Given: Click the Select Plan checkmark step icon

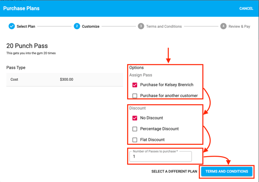Looking at the screenshot, I should point(12,26).
